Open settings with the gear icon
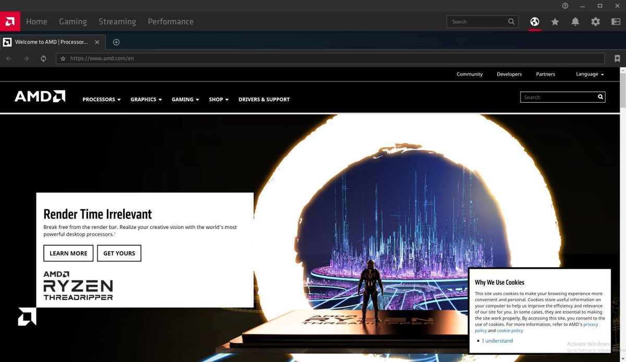 tap(595, 21)
